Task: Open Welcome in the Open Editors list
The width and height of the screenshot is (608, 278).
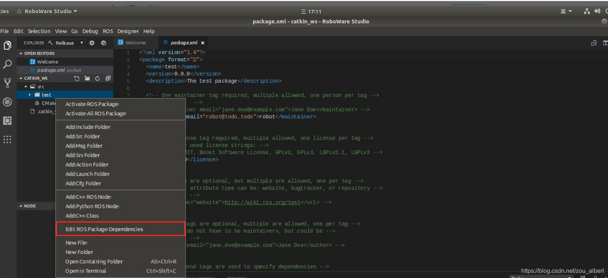Action: pos(65,62)
